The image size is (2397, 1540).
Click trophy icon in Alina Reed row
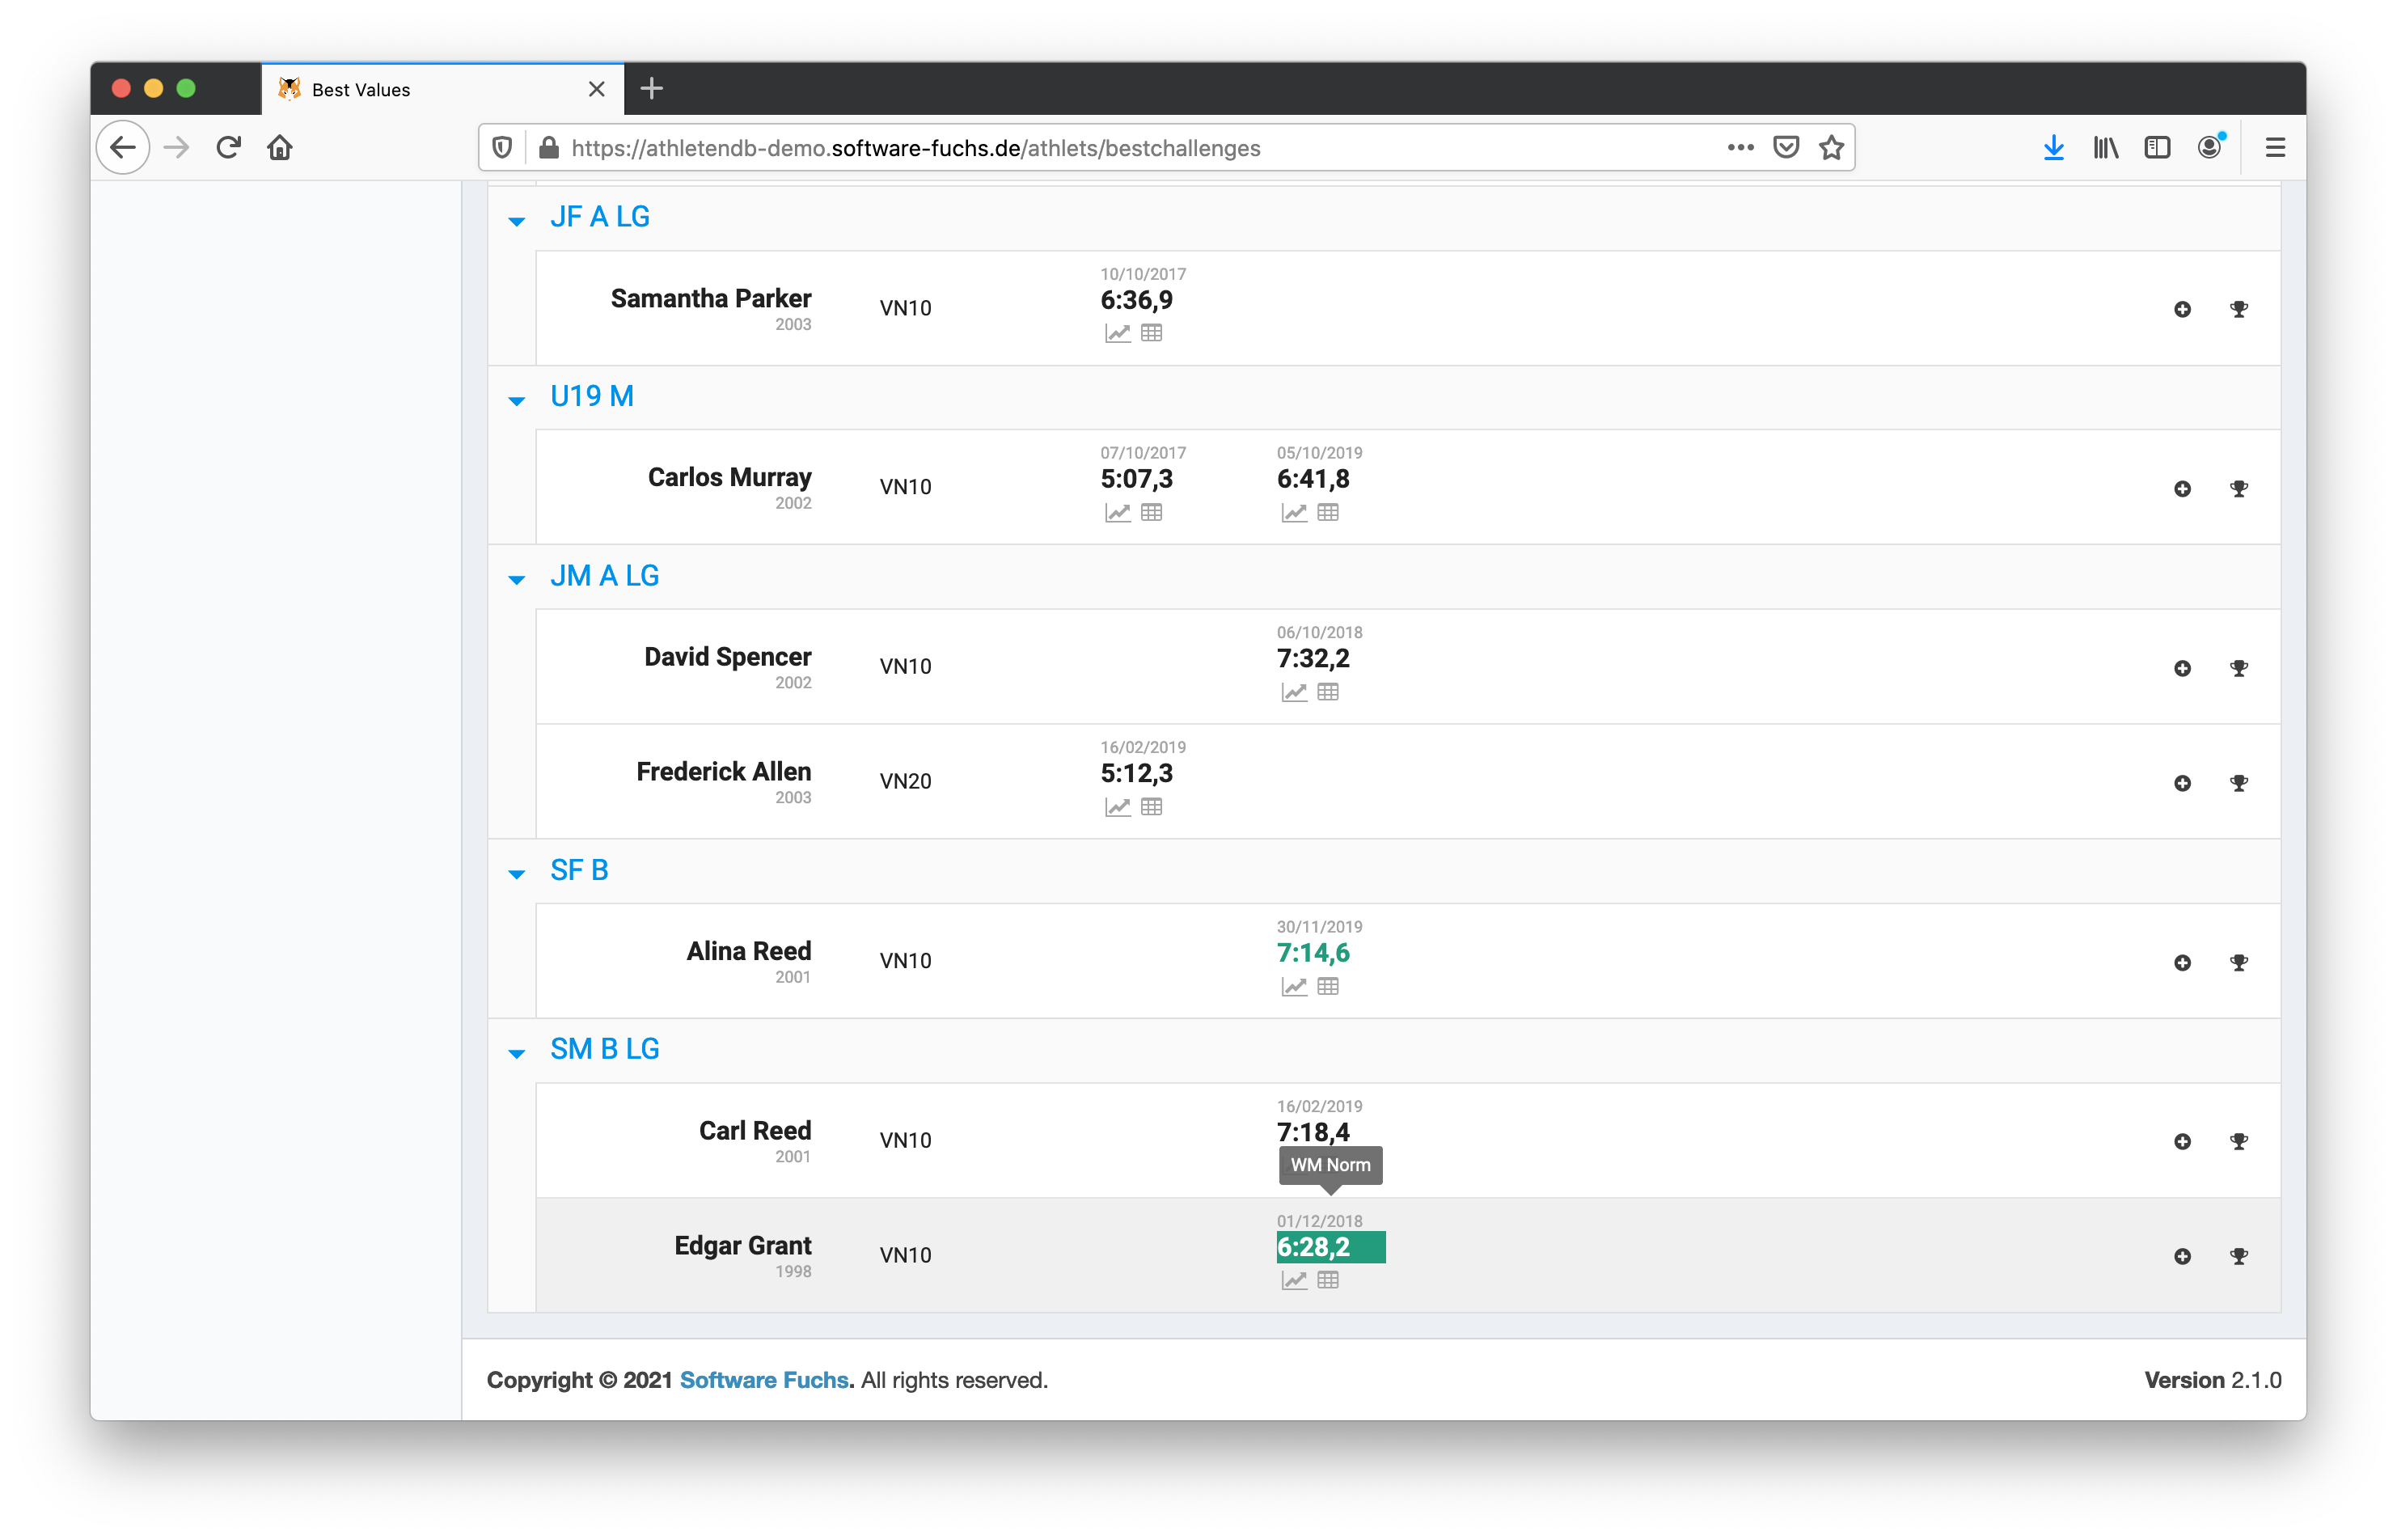pyautogui.click(x=2239, y=963)
